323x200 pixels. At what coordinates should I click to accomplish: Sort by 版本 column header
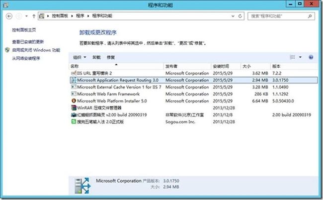tap(294, 66)
